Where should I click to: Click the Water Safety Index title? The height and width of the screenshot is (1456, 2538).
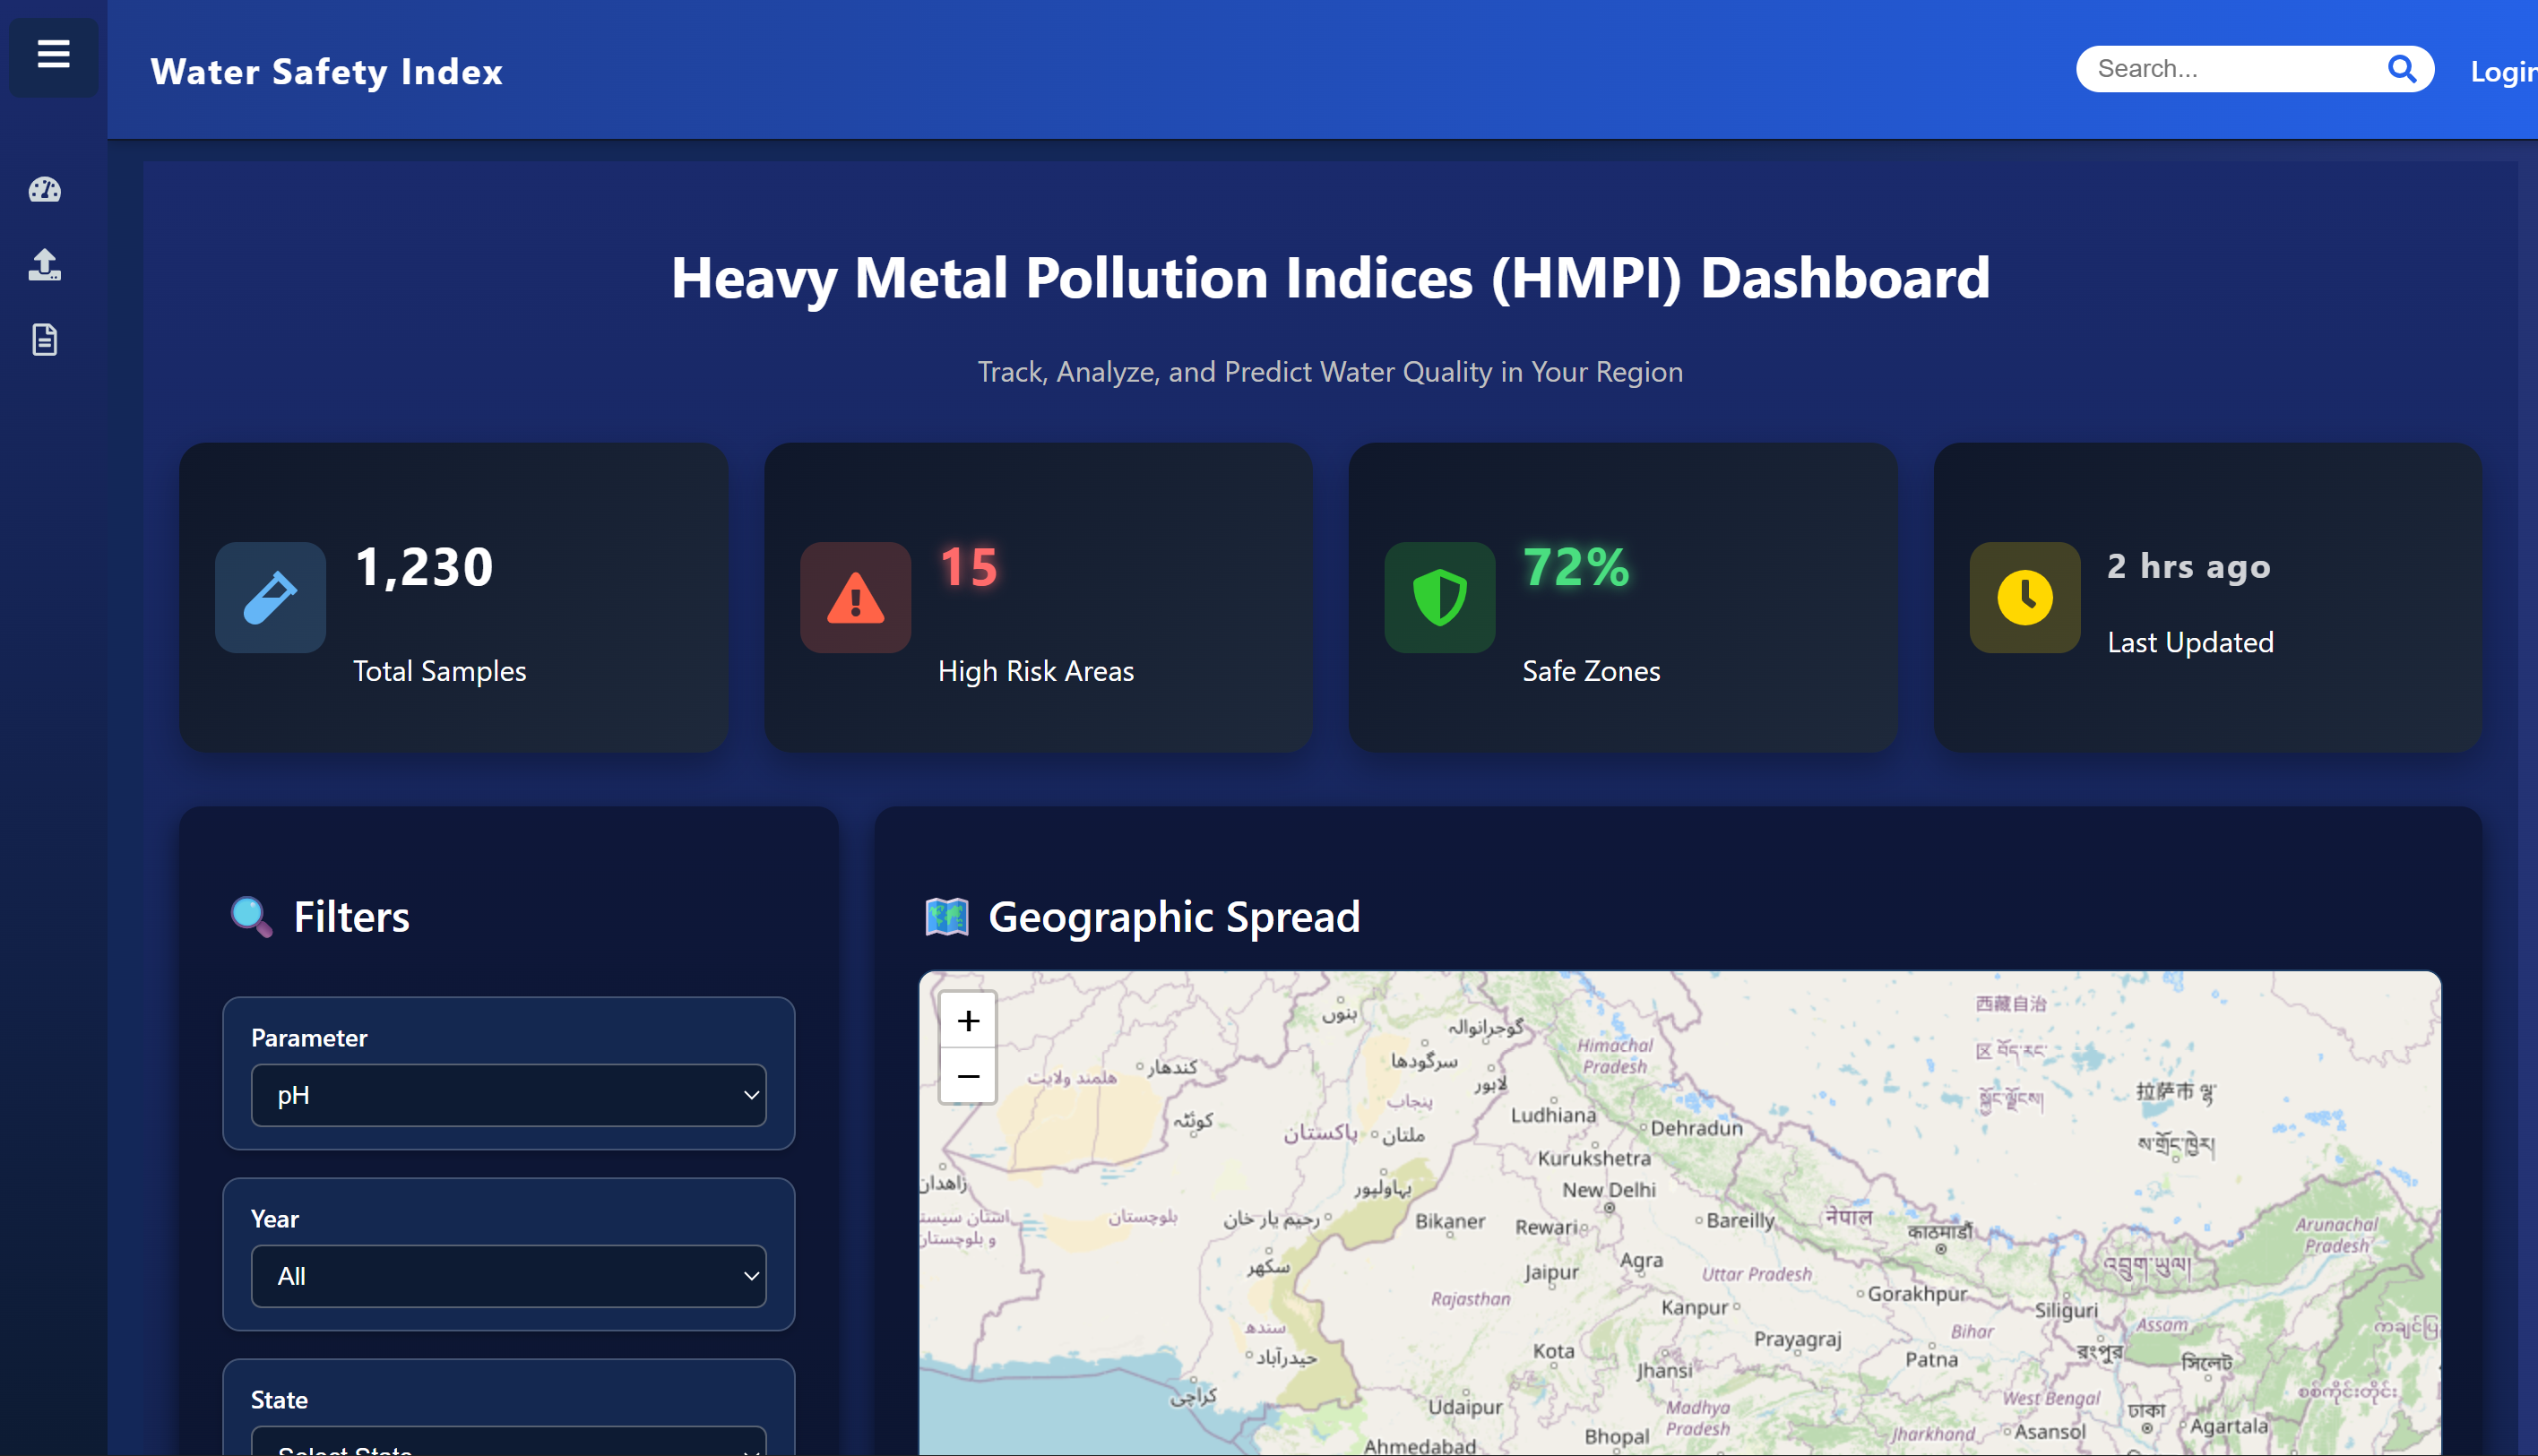pyautogui.click(x=326, y=72)
